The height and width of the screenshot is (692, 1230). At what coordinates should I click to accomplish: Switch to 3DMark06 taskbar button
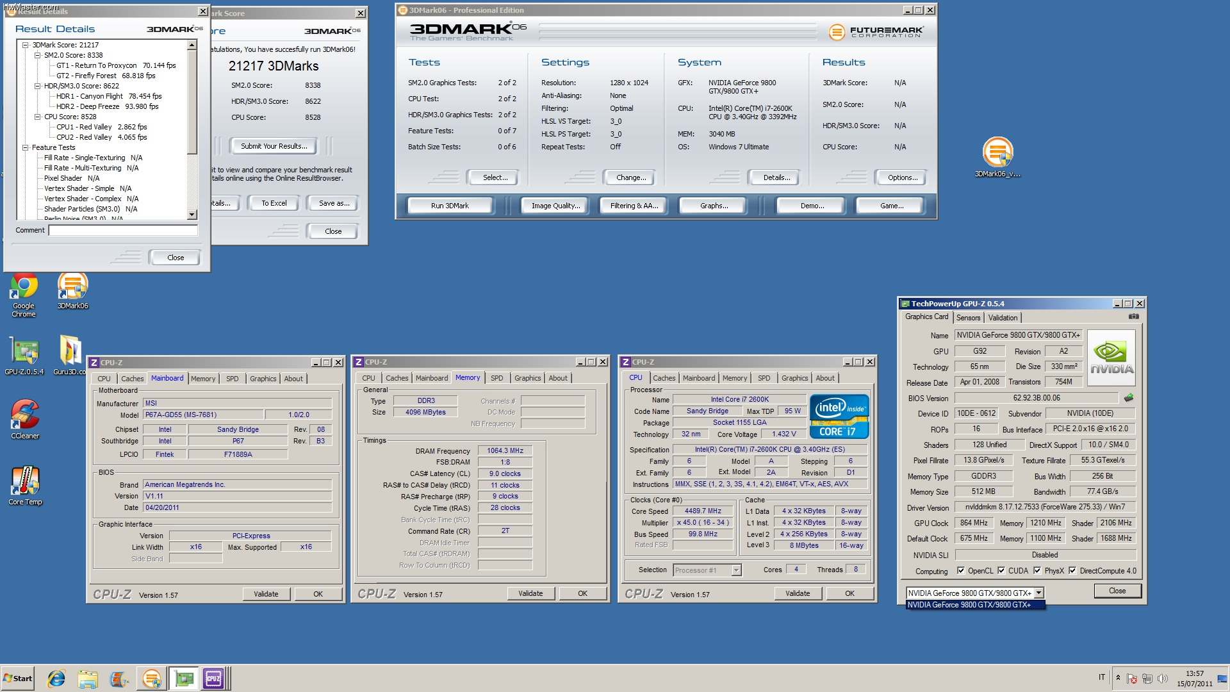(152, 678)
